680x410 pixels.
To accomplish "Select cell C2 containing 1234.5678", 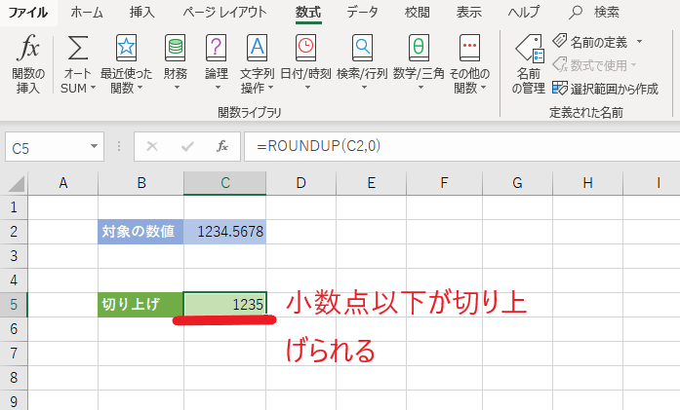I will pos(224,232).
